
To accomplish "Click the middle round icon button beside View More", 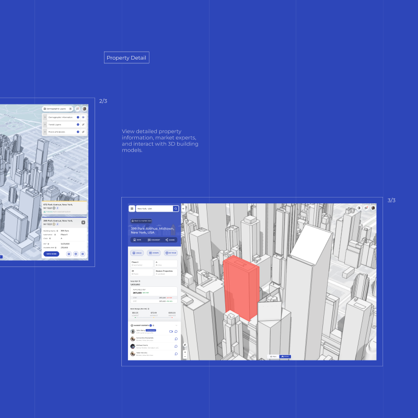I will pyautogui.click(x=76, y=254).
